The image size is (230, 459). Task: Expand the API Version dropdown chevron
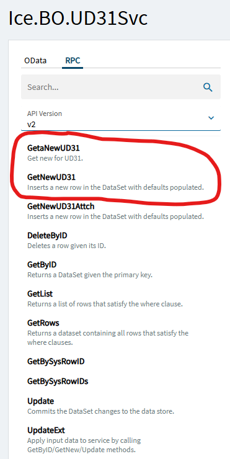coord(211,118)
